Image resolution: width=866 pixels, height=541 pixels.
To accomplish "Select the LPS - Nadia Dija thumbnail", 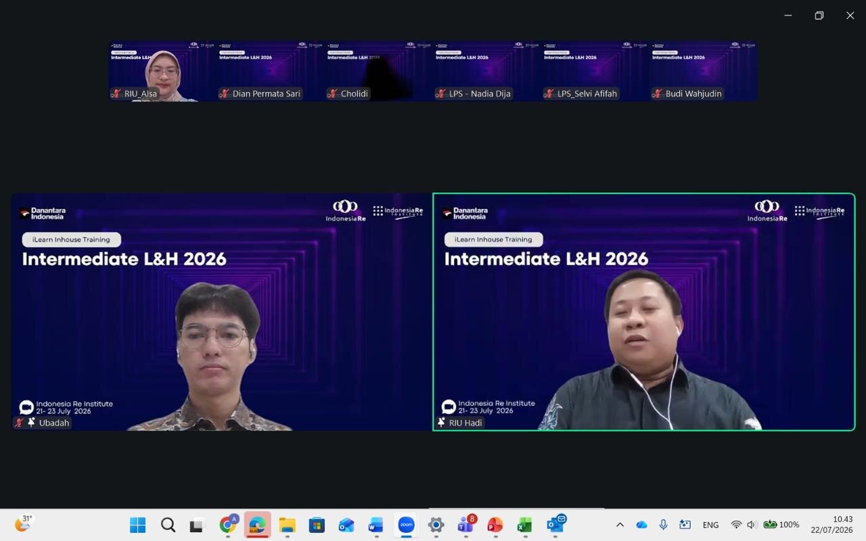I will coord(487,71).
